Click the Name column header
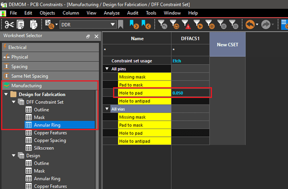The image size is (288, 189). pos(137,38)
